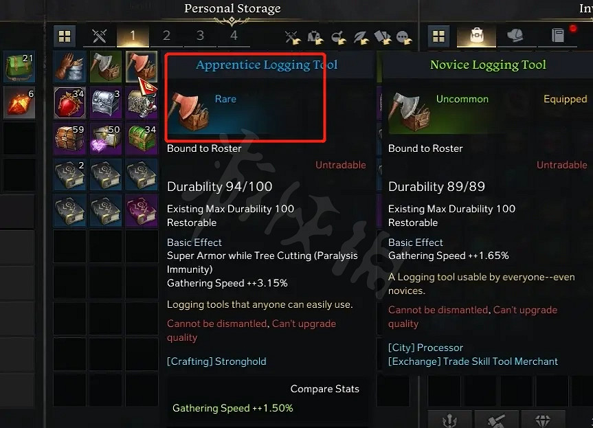Open the inventory notebook tab with red dot
Screen dimensions: 593x428
(x=558, y=36)
